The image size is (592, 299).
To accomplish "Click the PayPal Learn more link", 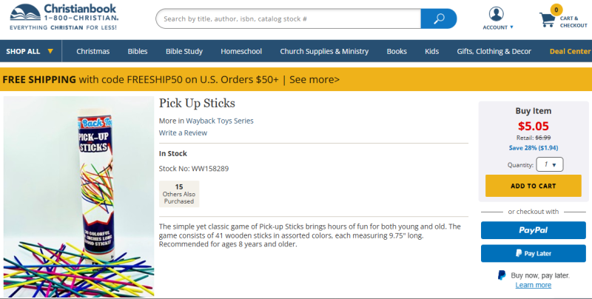I will pyautogui.click(x=533, y=285).
